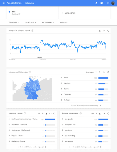
Task: Select Sachsen in the subregion list
Action: pyautogui.click(x=67, y=100)
